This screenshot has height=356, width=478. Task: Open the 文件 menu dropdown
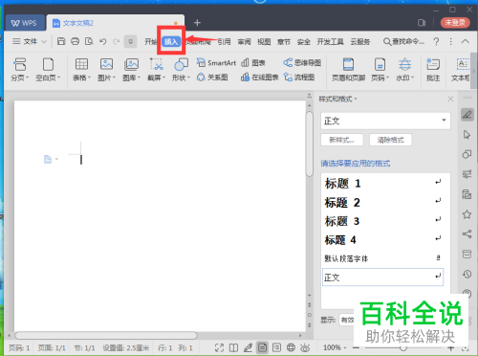point(30,41)
